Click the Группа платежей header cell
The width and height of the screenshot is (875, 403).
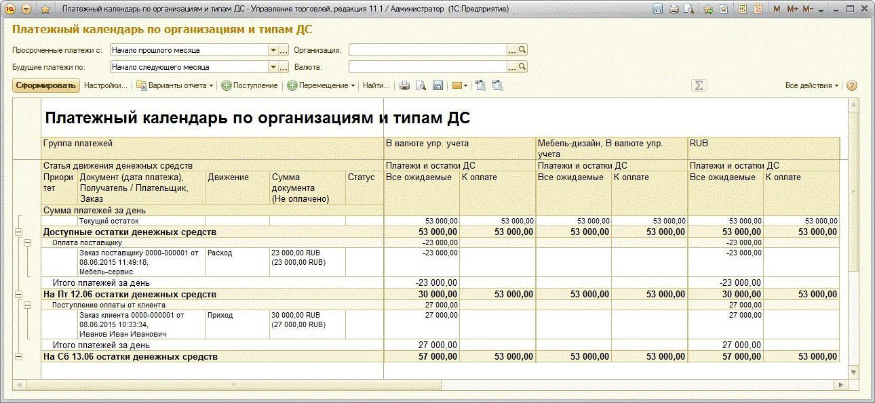[213, 148]
